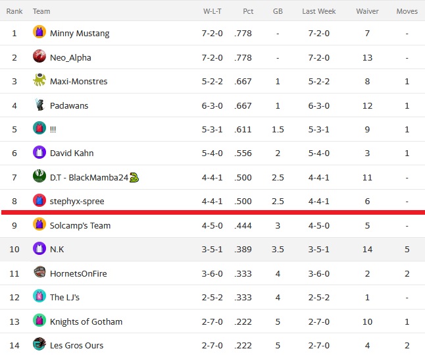The height and width of the screenshot is (355, 425).
Task: Open the David Kahn team page
Action: [x=72, y=153]
